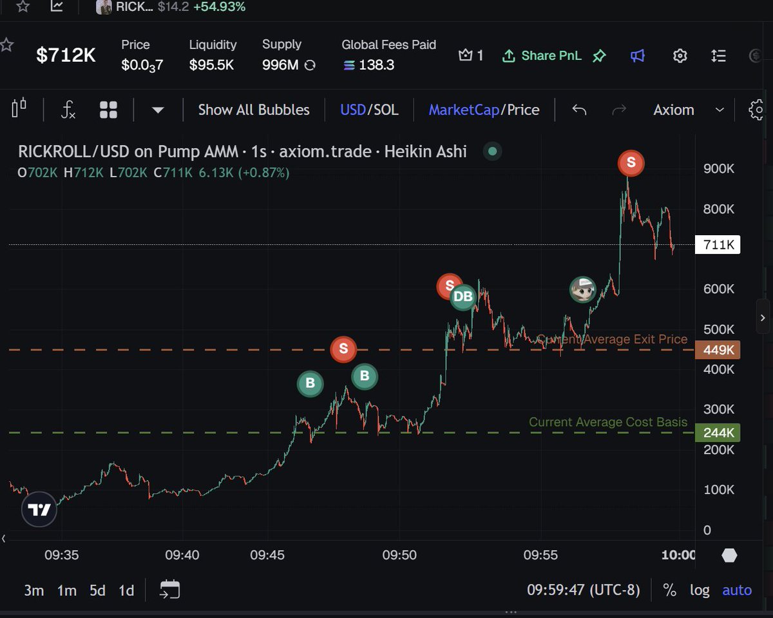Click the star icon in the top bar
Screen dimensions: 773x618
point(23,6)
